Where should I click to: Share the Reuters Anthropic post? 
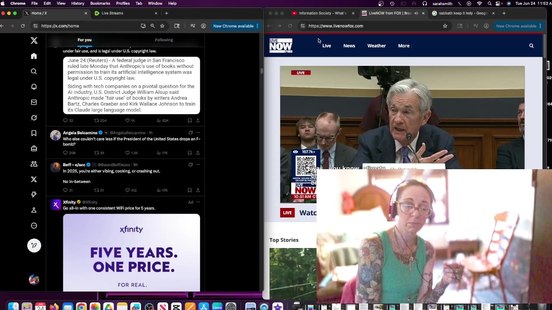tap(198, 121)
